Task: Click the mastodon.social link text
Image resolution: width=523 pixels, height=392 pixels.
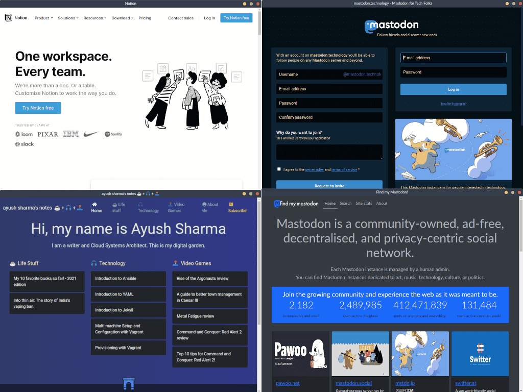Action: coord(353,383)
